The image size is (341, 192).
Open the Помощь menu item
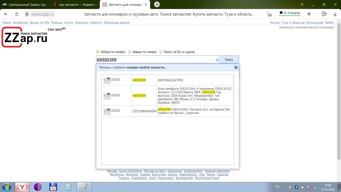point(57,23)
